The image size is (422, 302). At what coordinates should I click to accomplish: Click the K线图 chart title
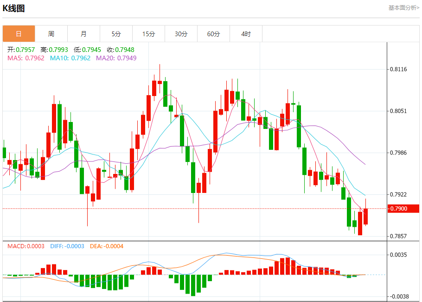click(14, 8)
